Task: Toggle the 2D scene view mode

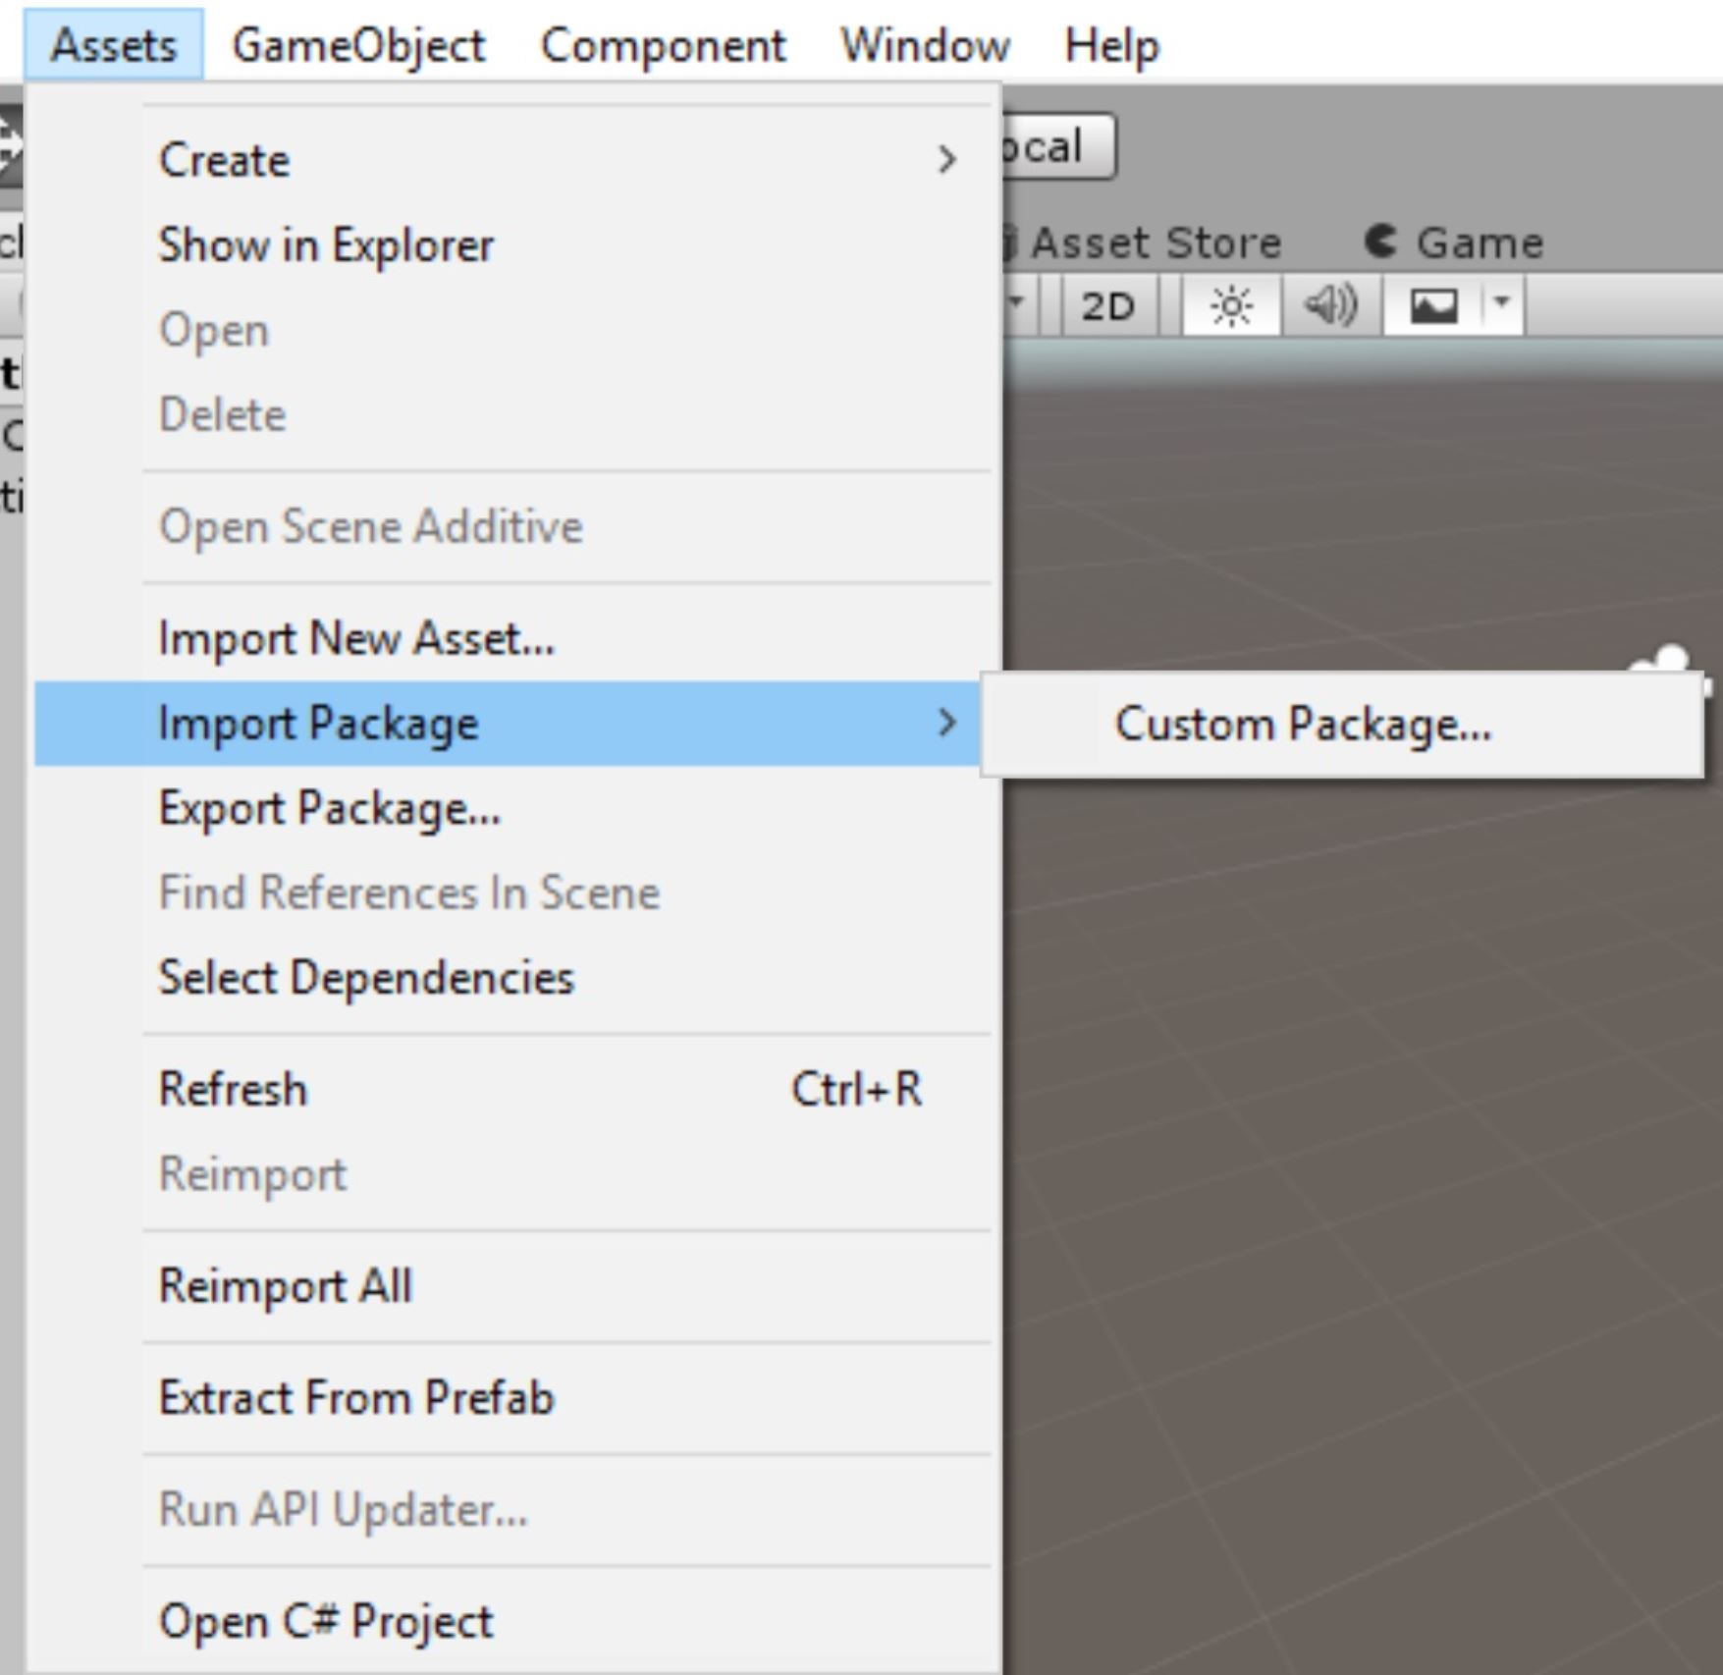Action: [1107, 307]
